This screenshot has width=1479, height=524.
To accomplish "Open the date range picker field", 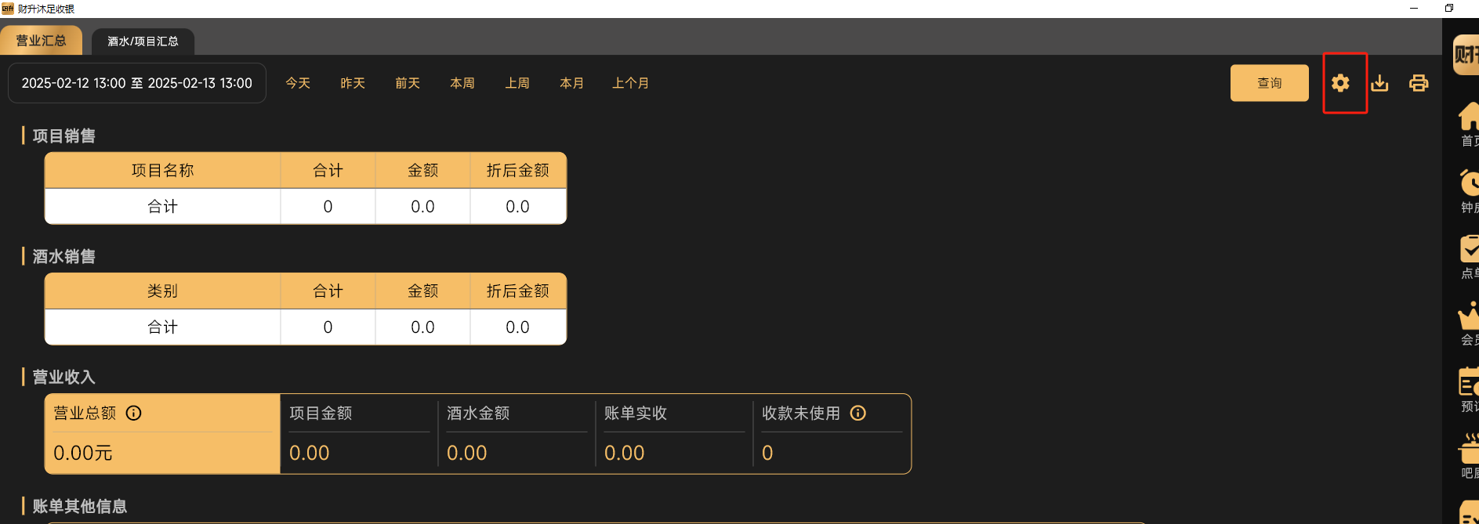I will click(x=137, y=83).
